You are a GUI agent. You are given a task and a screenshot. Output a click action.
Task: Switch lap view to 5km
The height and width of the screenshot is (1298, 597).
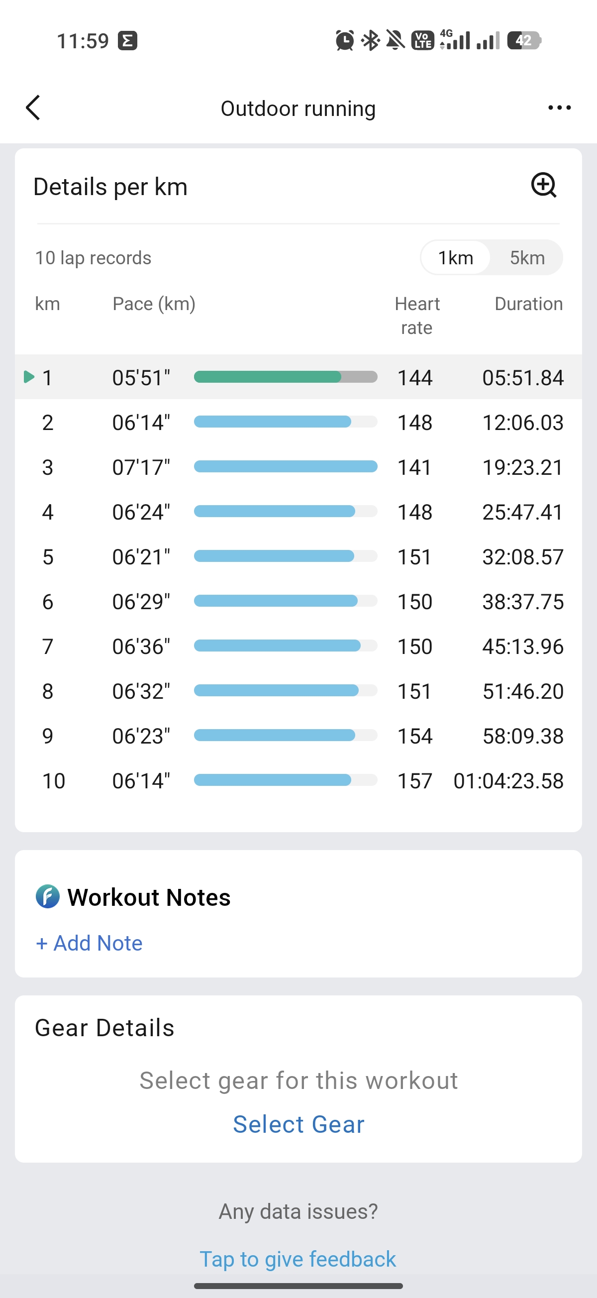(527, 258)
